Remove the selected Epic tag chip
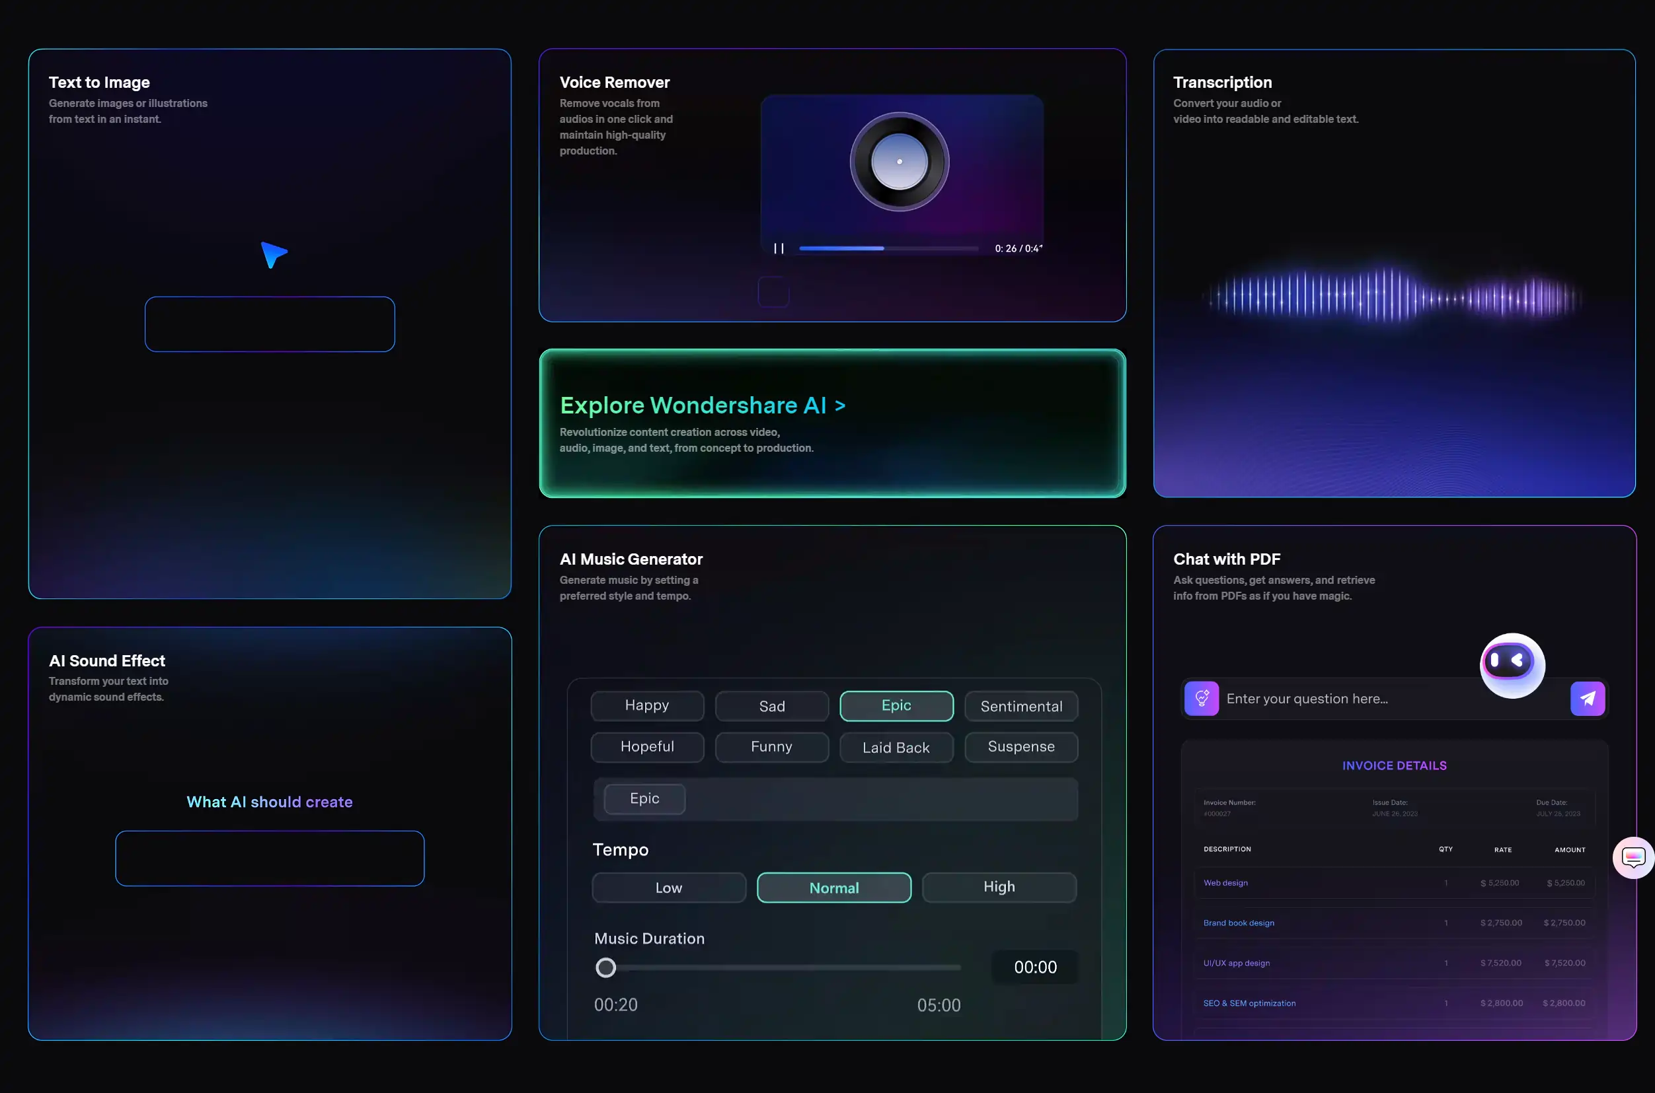 (x=644, y=798)
